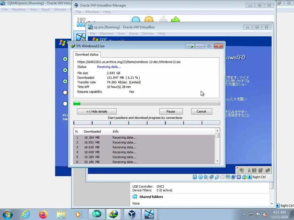Screen dimensions: 294x220
Task: Select connection row 1 with 19.184 MB
Action: (144, 137)
